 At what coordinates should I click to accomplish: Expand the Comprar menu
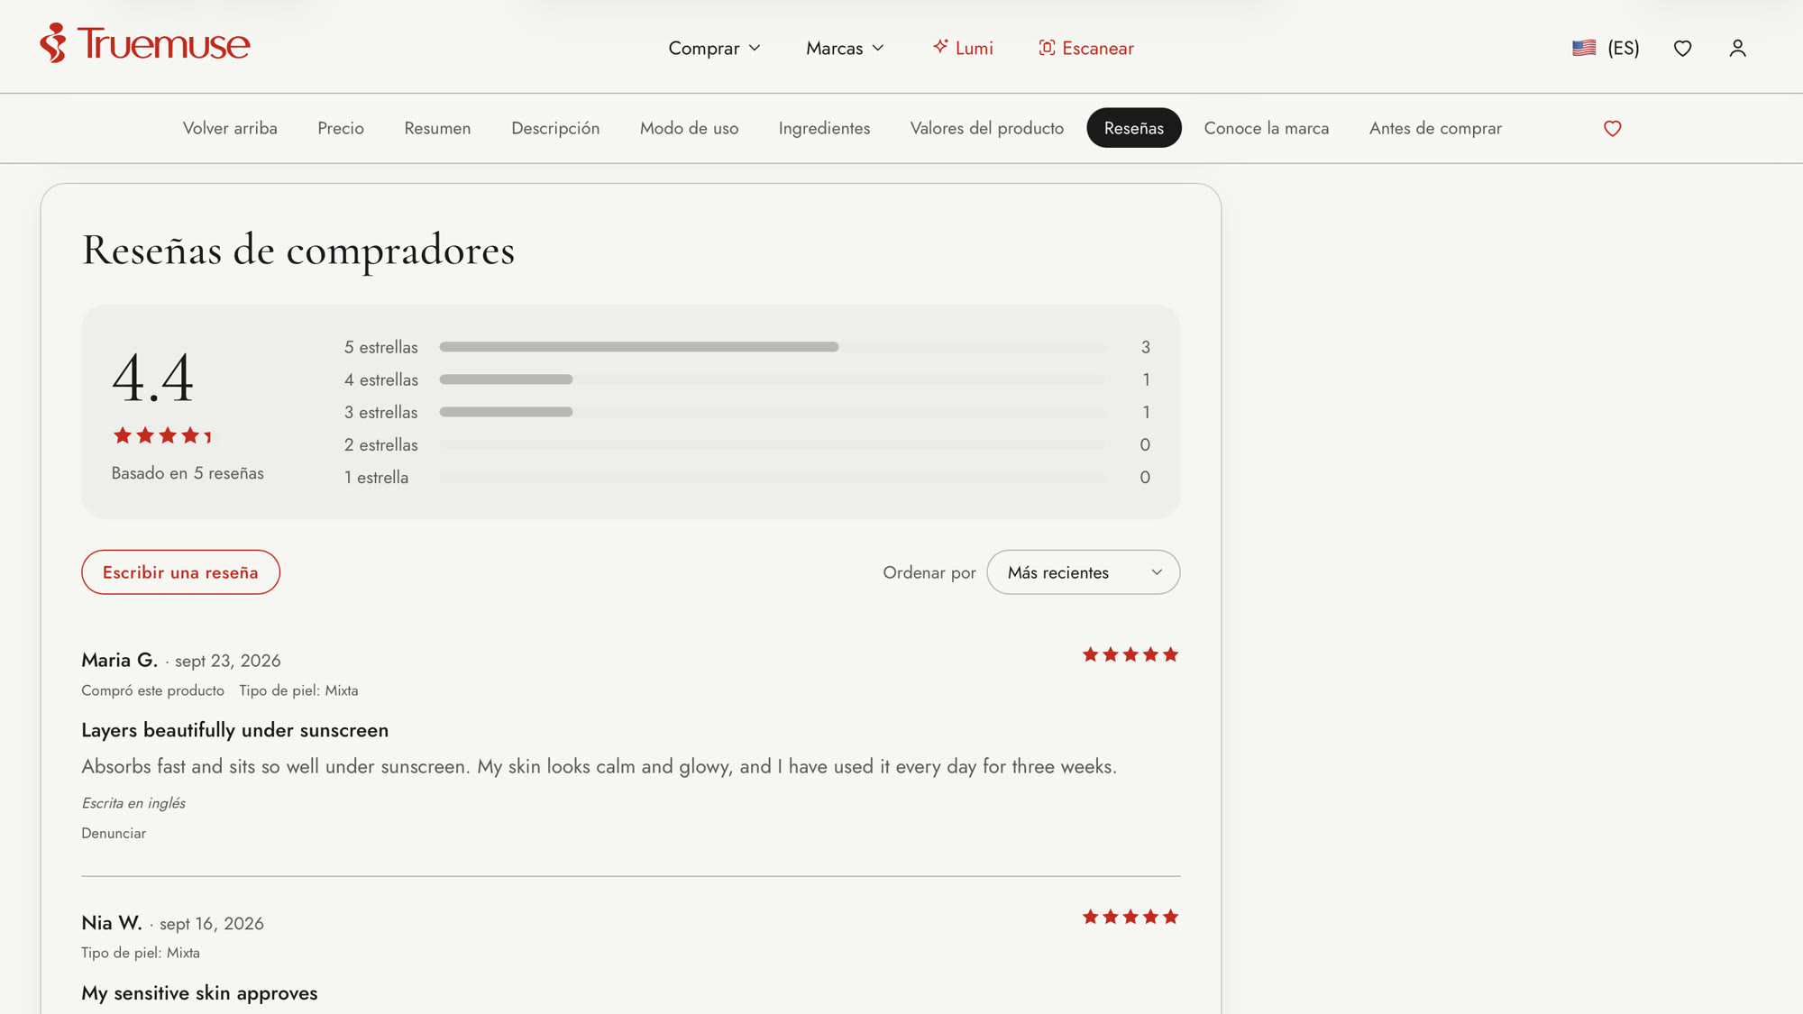click(x=714, y=48)
